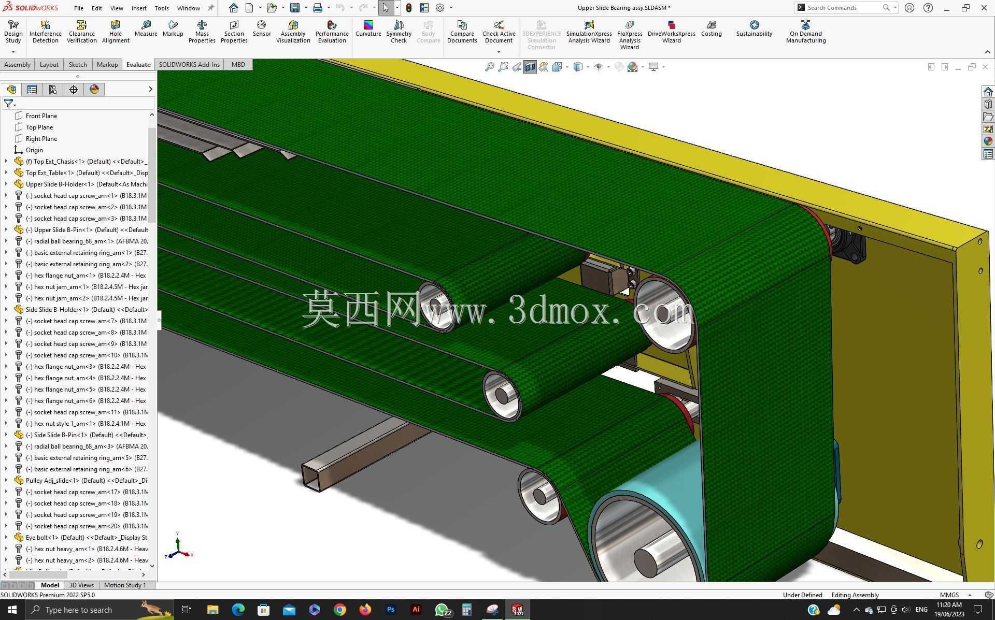Expand the manager tabs chevron arrow
Viewport: 995px width, 620px height.
click(x=150, y=90)
